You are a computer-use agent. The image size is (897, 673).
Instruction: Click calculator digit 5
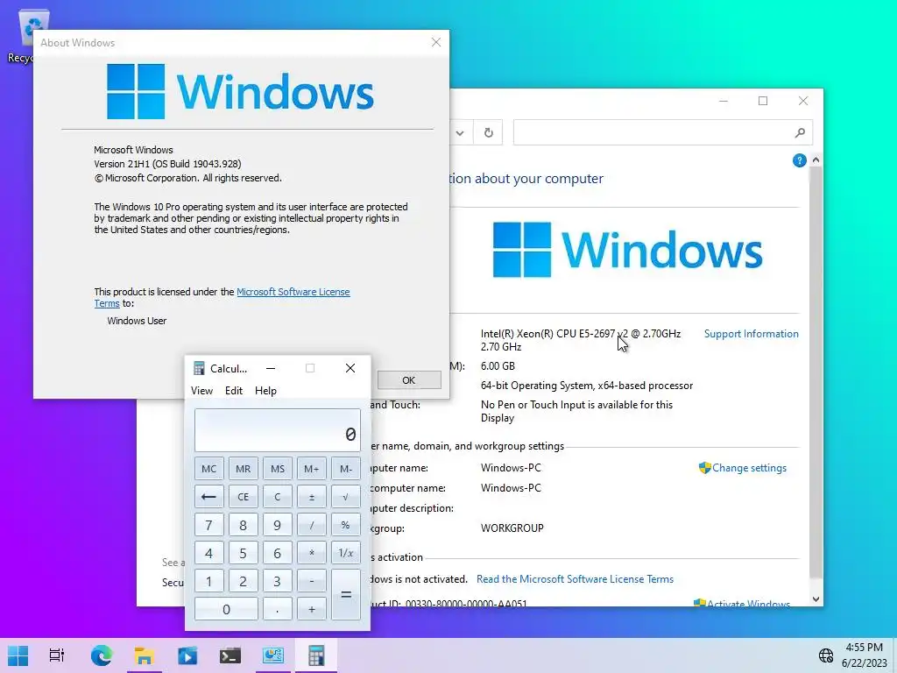pos(244,553)
